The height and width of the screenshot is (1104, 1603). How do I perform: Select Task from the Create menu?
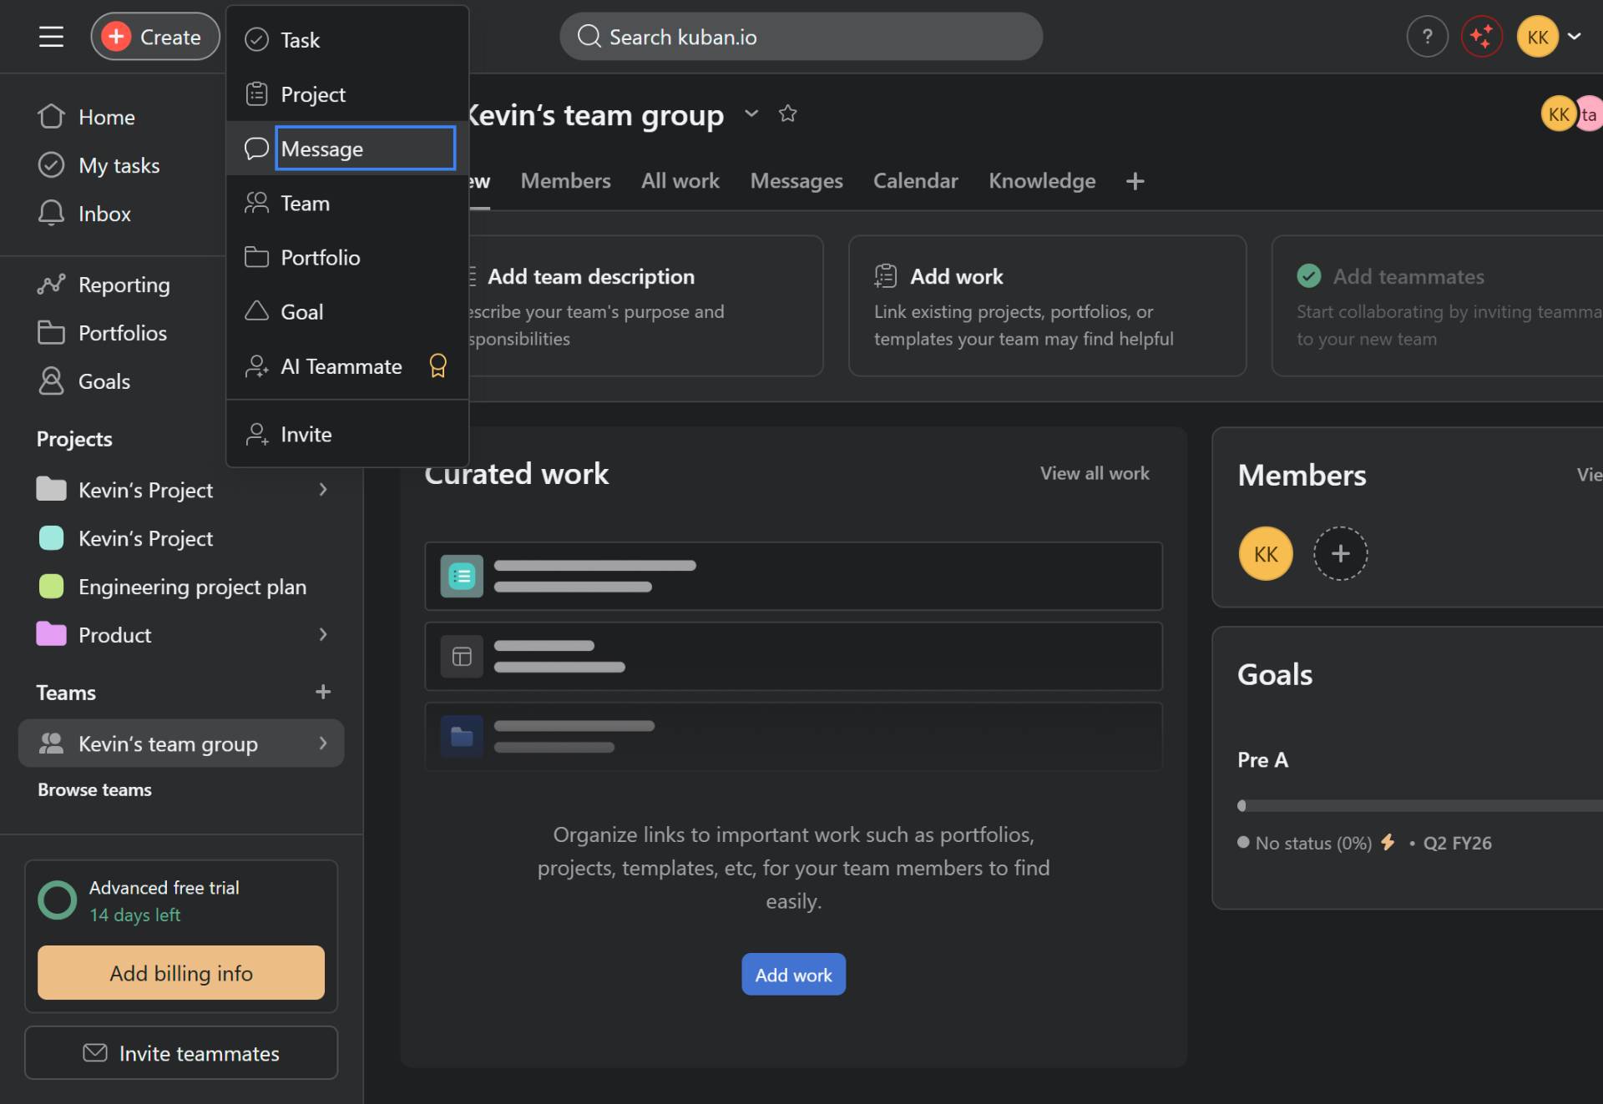pyautogui.click(x=347, y=39)
